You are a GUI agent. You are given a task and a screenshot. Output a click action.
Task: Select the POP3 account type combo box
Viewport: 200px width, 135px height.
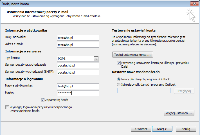(x=78, y=59)
